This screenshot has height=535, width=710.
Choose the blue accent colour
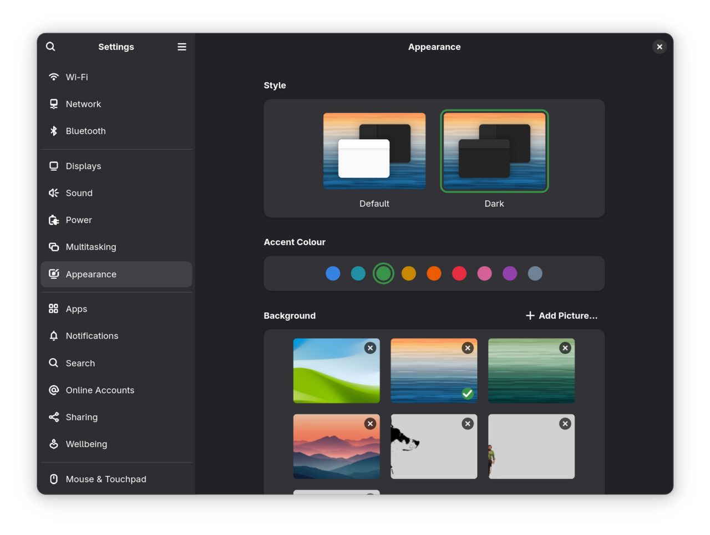point(333,273)
